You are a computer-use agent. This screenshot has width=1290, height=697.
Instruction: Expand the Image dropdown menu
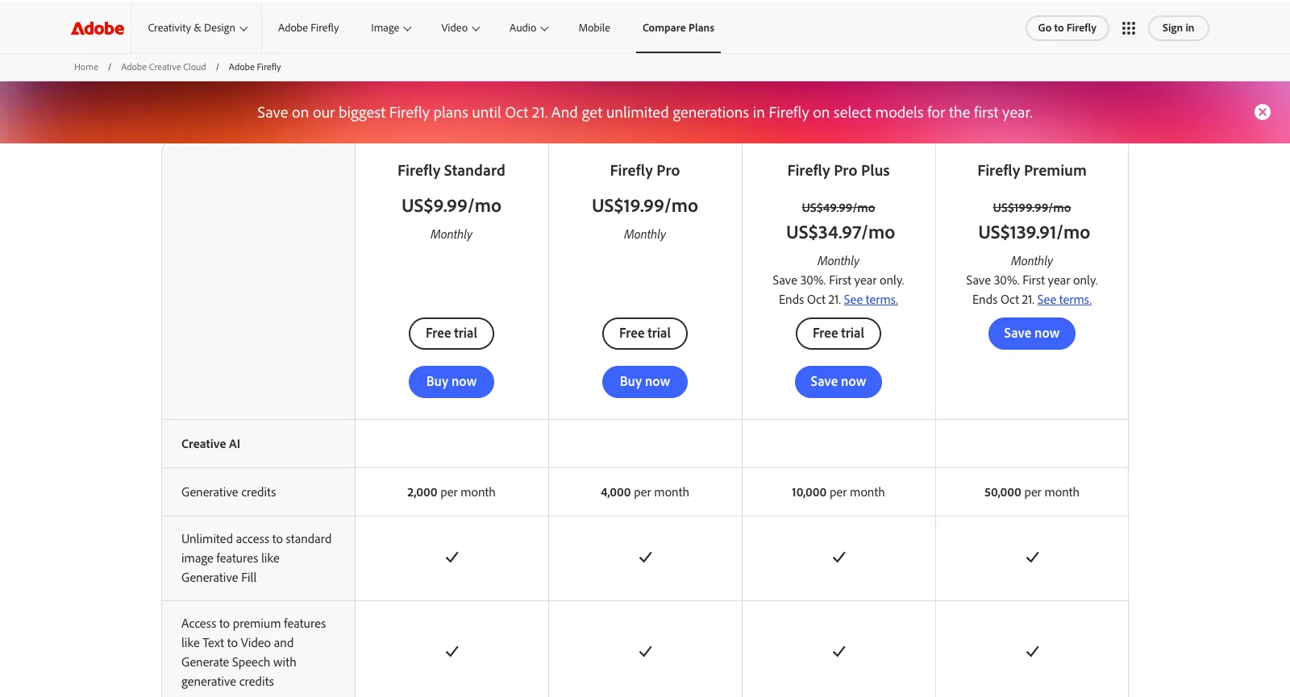(391, 28)
